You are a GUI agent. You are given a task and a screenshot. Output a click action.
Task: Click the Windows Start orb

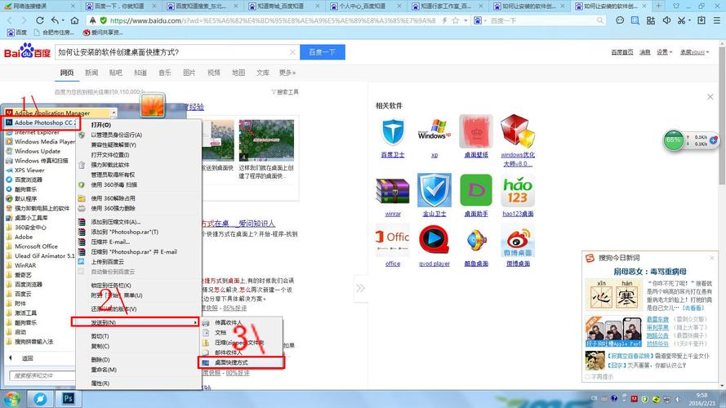coord(12,399)
